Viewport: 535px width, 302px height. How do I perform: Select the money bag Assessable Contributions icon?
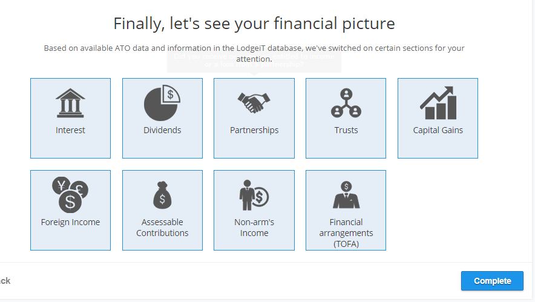[x=162, y=195]
